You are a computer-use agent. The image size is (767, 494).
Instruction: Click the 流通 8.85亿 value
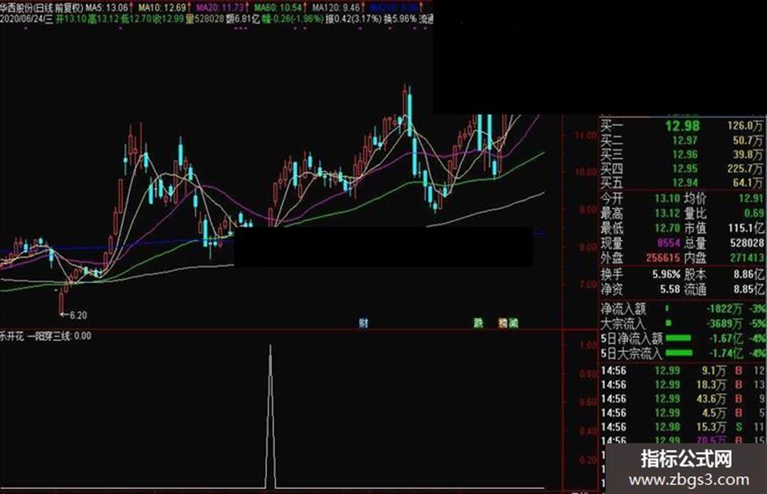pos(749,289)
